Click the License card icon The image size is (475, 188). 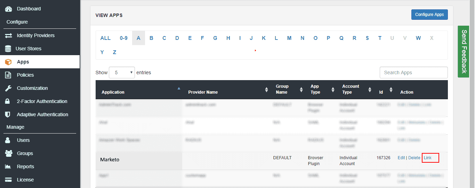[x=8, y=180]
